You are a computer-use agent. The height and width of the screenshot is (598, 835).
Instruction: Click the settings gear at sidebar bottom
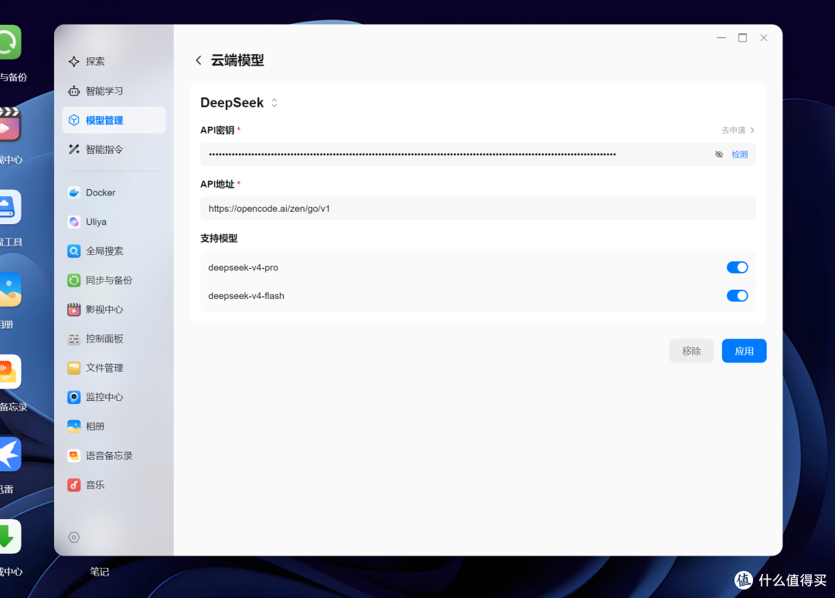pos(74,537)
